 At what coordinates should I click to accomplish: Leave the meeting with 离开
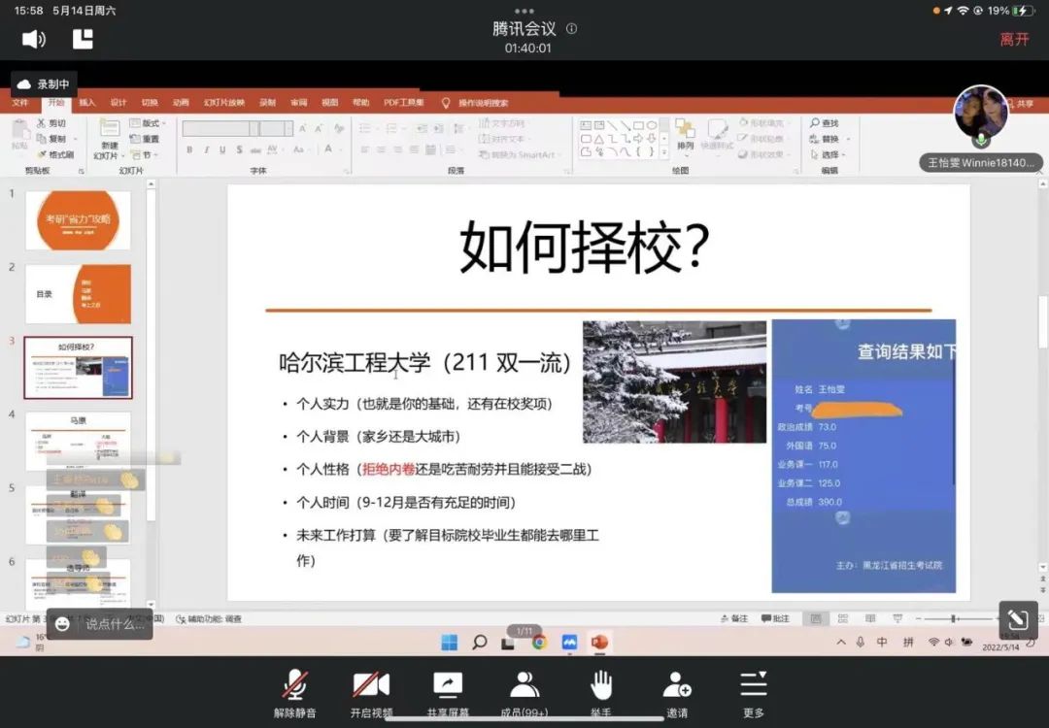click(1014, 40)
